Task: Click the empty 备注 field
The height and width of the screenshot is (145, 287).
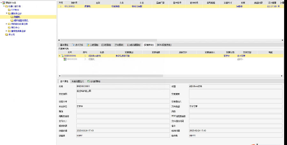Action: [x=236, y=126]
